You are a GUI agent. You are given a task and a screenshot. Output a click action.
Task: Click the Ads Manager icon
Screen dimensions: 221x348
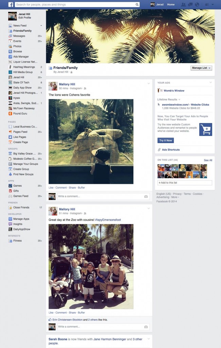click(x=10, y=57)
